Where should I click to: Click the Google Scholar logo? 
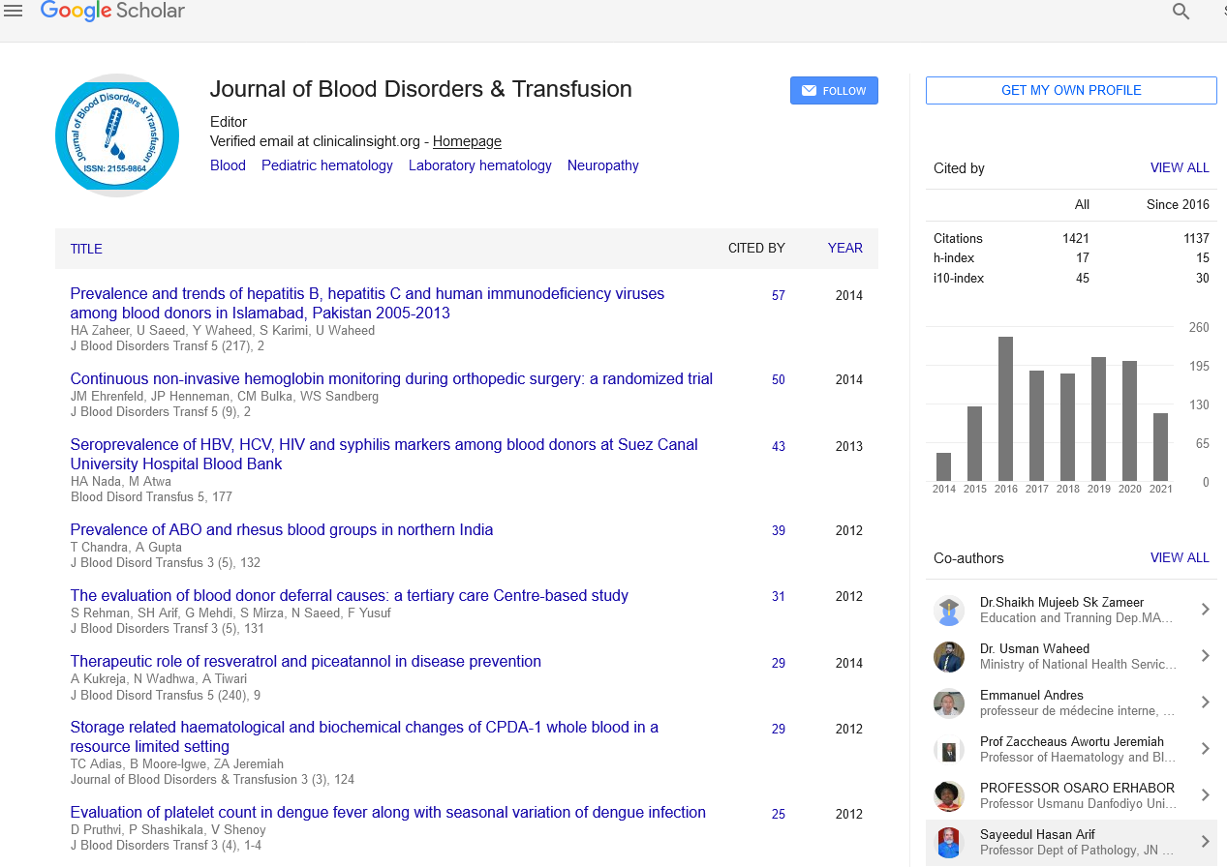(112, 12)
